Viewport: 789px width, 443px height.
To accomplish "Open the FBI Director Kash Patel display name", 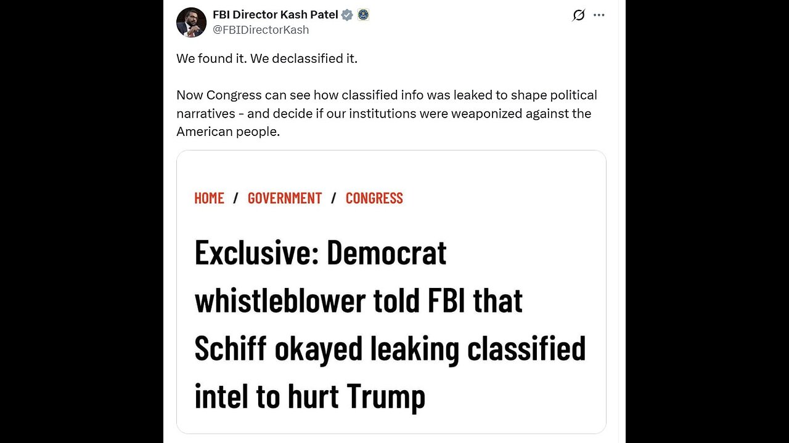I will coord(276,15).
